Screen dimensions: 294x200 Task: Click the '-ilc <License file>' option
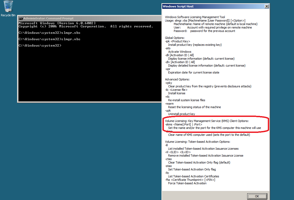pos(176,90)
